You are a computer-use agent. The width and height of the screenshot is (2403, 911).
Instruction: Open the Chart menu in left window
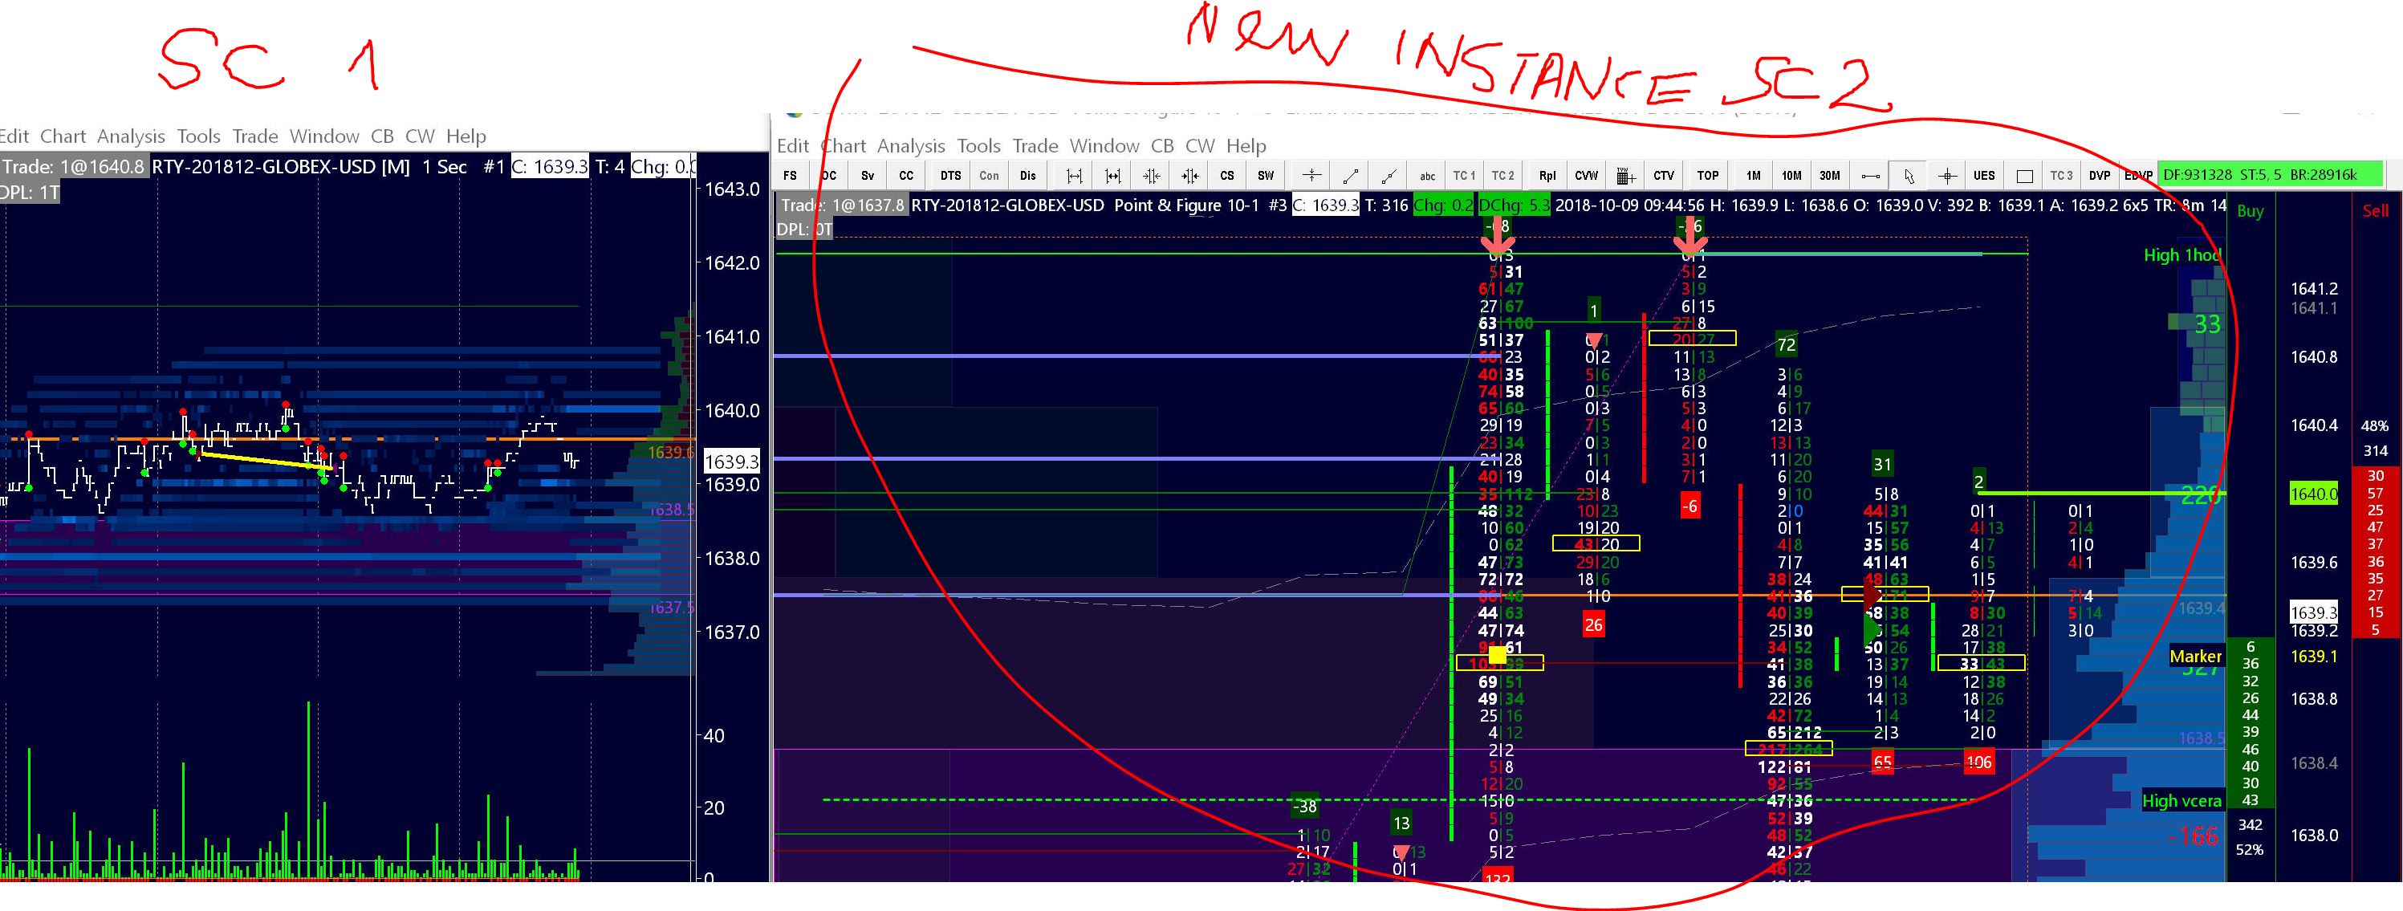[63, 136]
